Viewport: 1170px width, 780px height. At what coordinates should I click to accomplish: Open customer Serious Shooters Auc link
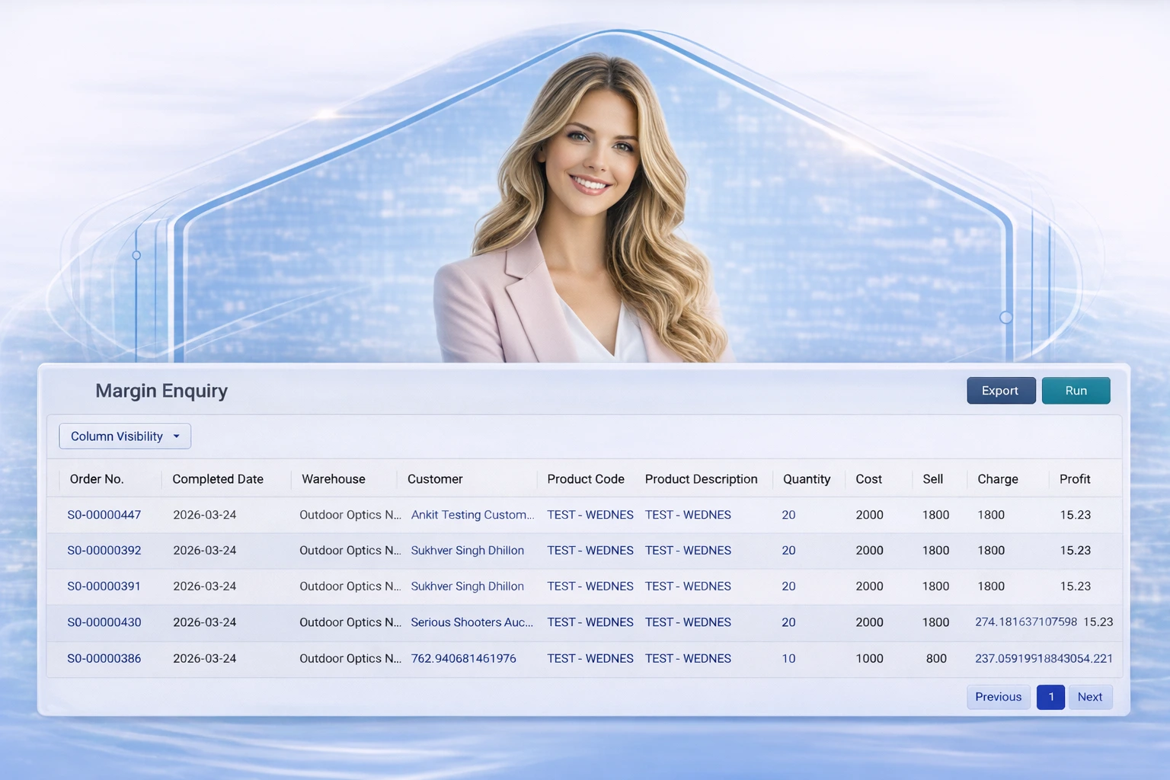472,622
